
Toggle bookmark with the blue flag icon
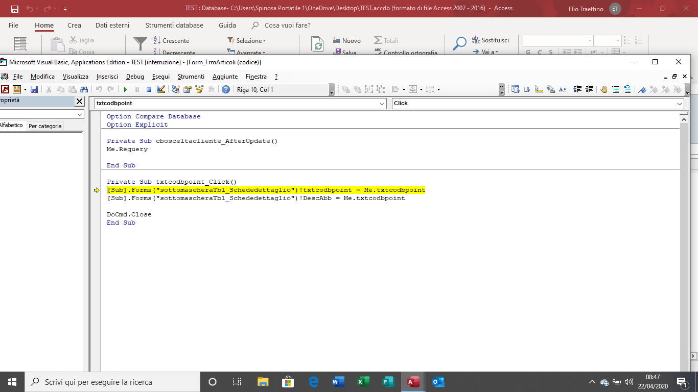[642, 89]
